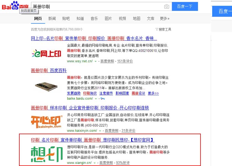
Task: Click the 151条评价 link
Action: [125, 61]
